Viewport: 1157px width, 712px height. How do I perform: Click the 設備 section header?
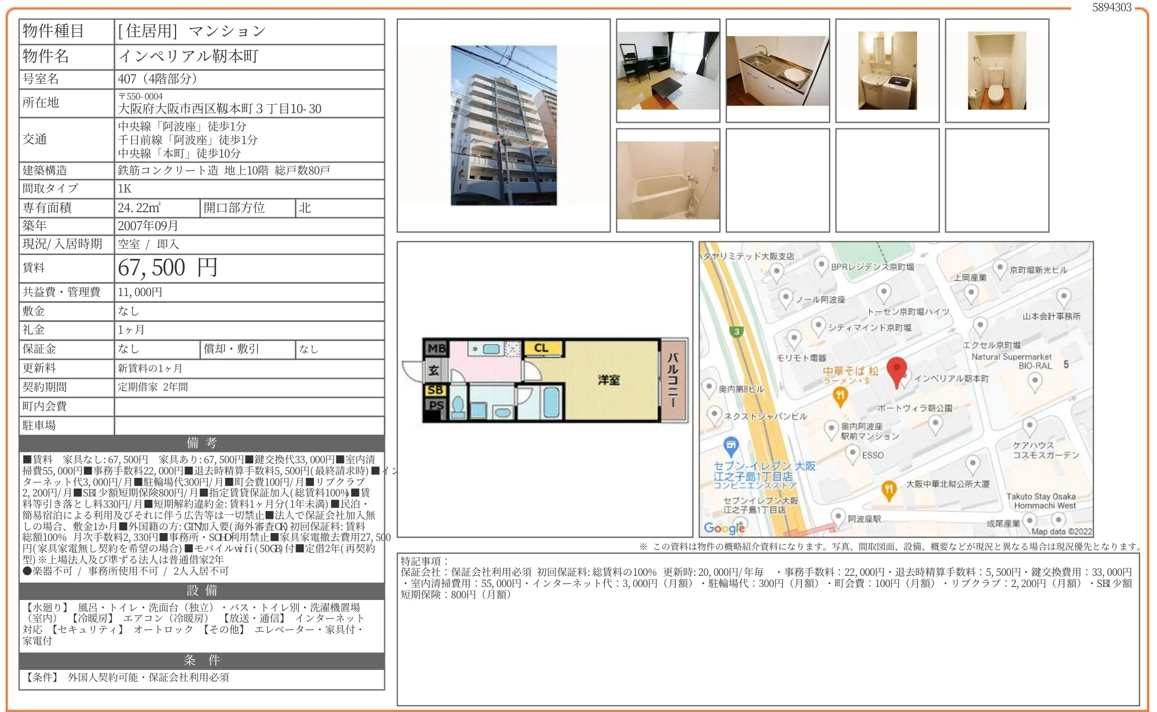coord(201,590)
